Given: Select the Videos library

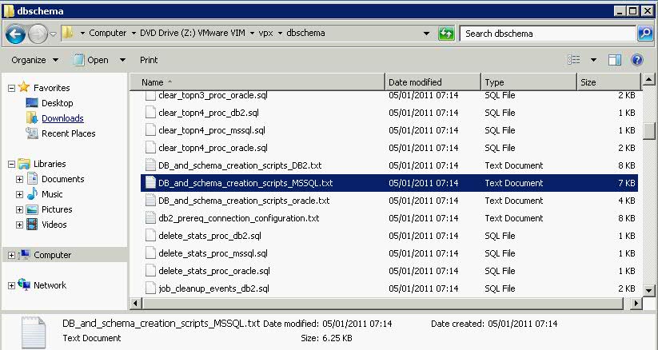Looking at the screenshot, I should (54, 225).
